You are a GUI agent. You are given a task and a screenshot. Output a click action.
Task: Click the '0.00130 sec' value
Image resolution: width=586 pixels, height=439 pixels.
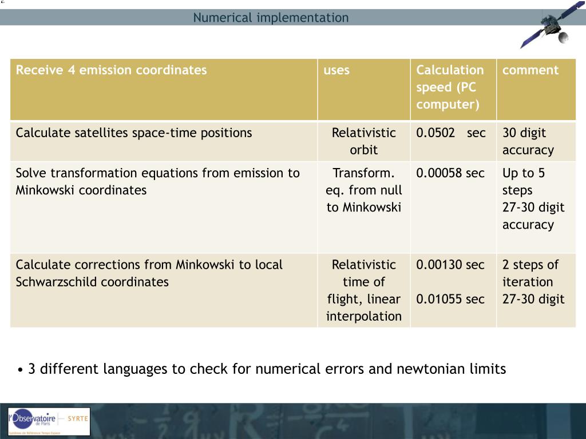pos(450,265)
